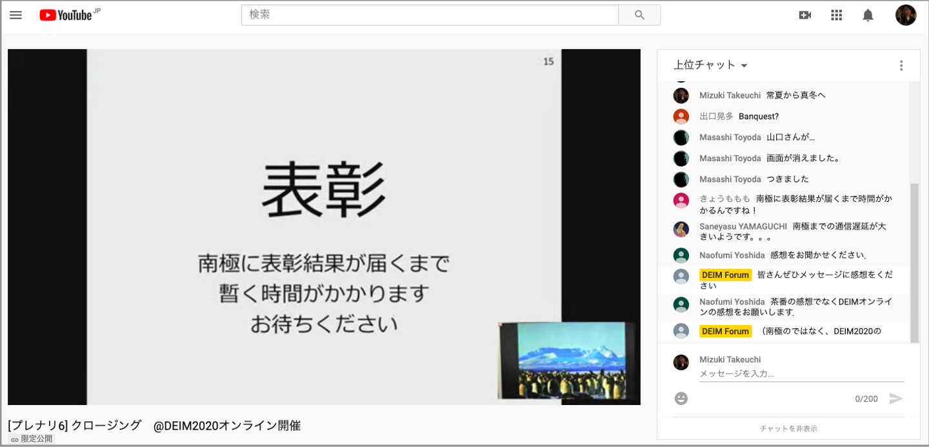Send the chat message arrow
The height and width of the screenshot is (447, 929).
[x=896, y=399]
